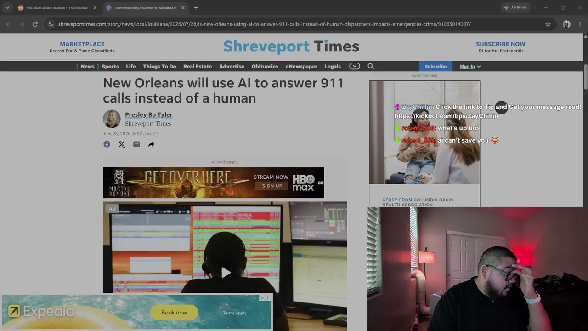The width and height of the screenshot is (588, 331).
Task: Share the article by email
Action: [136, 144]
